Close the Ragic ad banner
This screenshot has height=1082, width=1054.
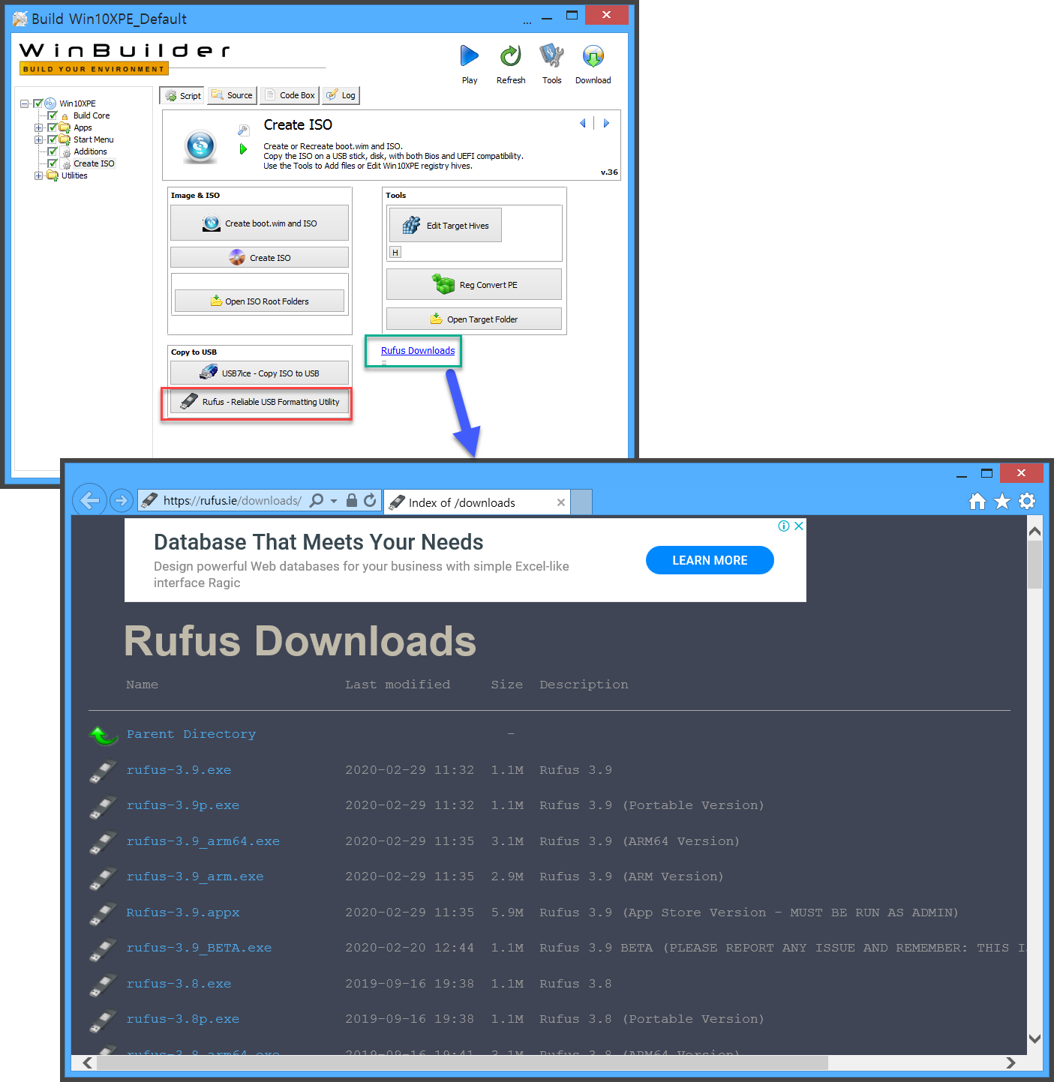[799, 526]
